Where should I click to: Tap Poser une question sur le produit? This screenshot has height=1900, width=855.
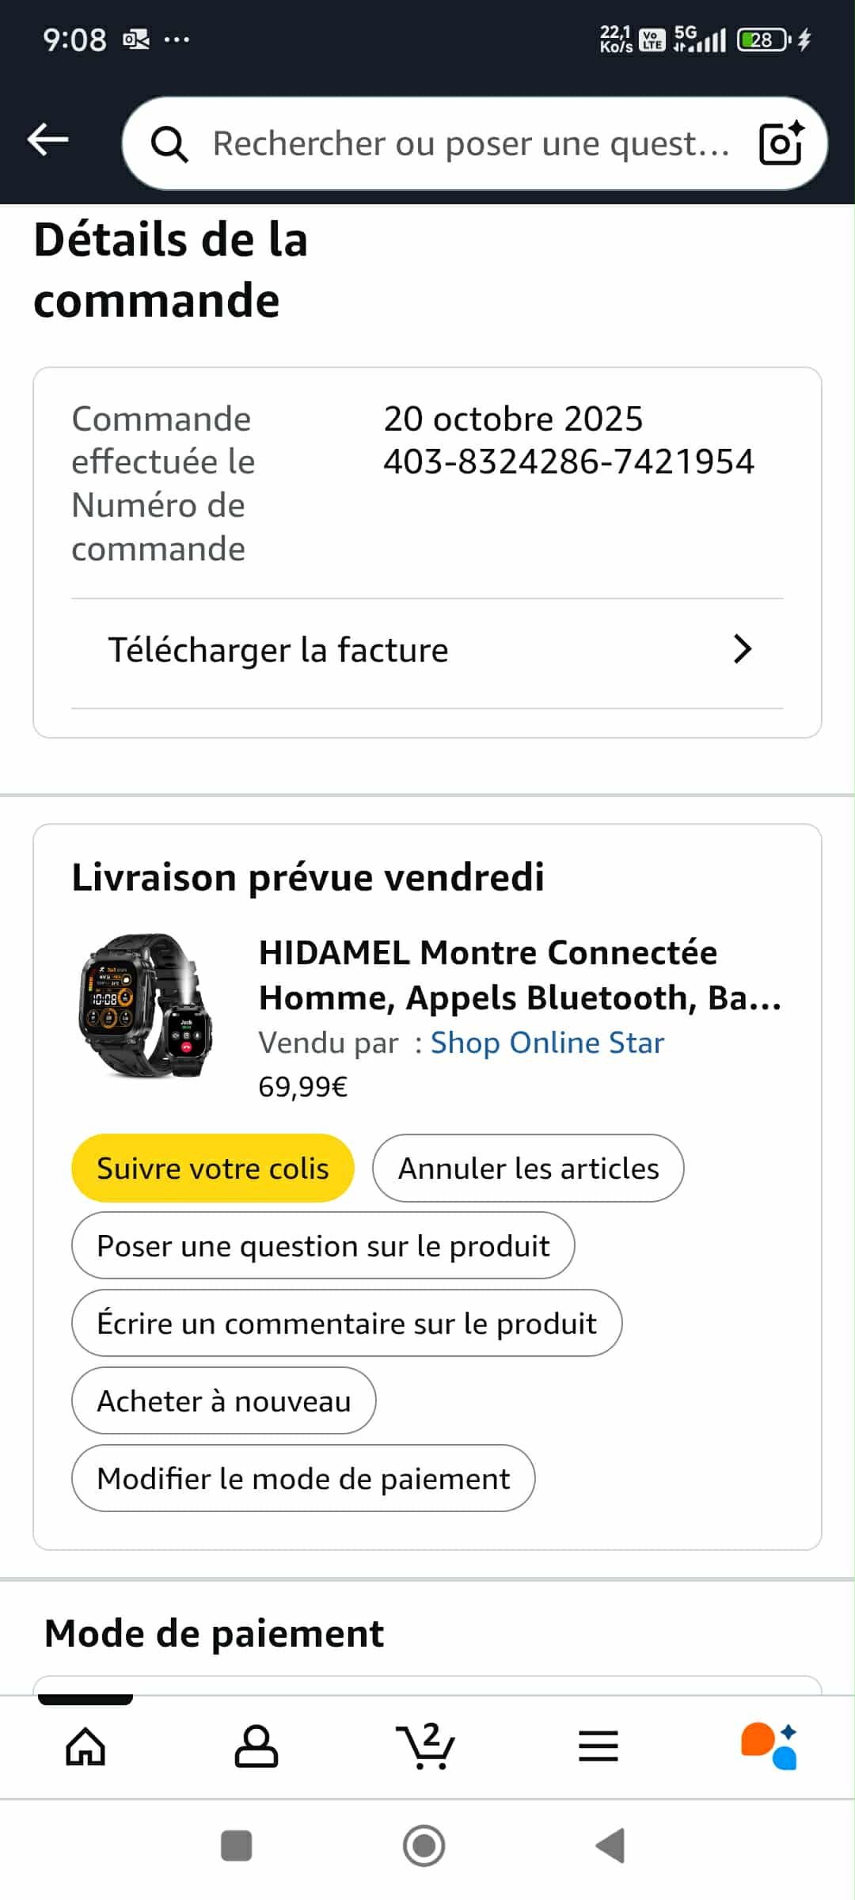pyautogui.click(x=323, y=1246)
